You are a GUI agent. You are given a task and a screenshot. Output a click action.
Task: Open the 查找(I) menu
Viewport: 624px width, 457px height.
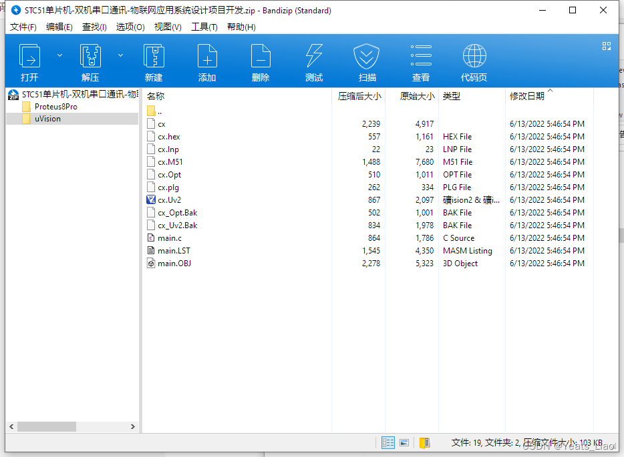click(94, 27)
